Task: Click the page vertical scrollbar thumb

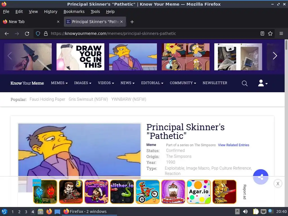Action: click(x=286, y=45)
